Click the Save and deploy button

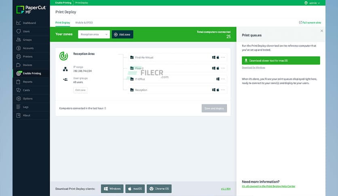coord(214,109)
